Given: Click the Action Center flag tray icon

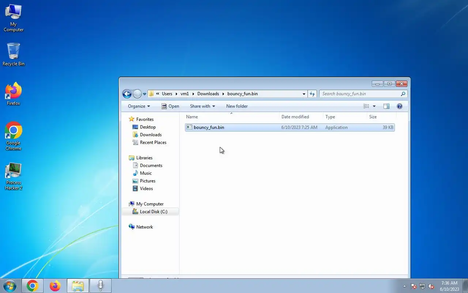Looking at the screenshot, I should (414, 286).
